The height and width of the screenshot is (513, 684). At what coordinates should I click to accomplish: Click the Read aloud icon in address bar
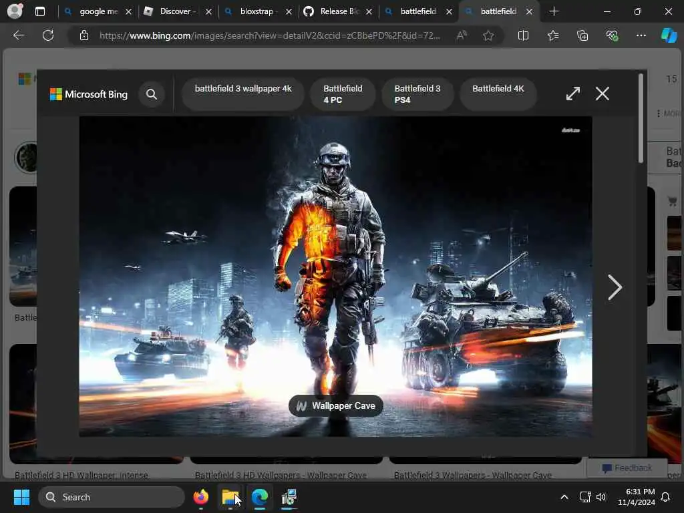click(462, 35)
